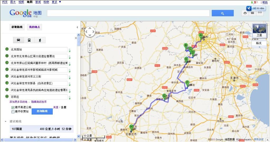Screen dimensions: 270x142
Task: Click the Street View pegman icon
Action: (x=90, y=44)
